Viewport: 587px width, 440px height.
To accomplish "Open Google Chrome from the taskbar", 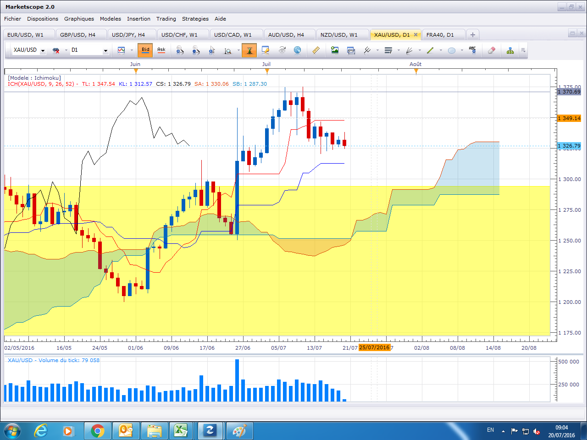I will tap(97, 431).
